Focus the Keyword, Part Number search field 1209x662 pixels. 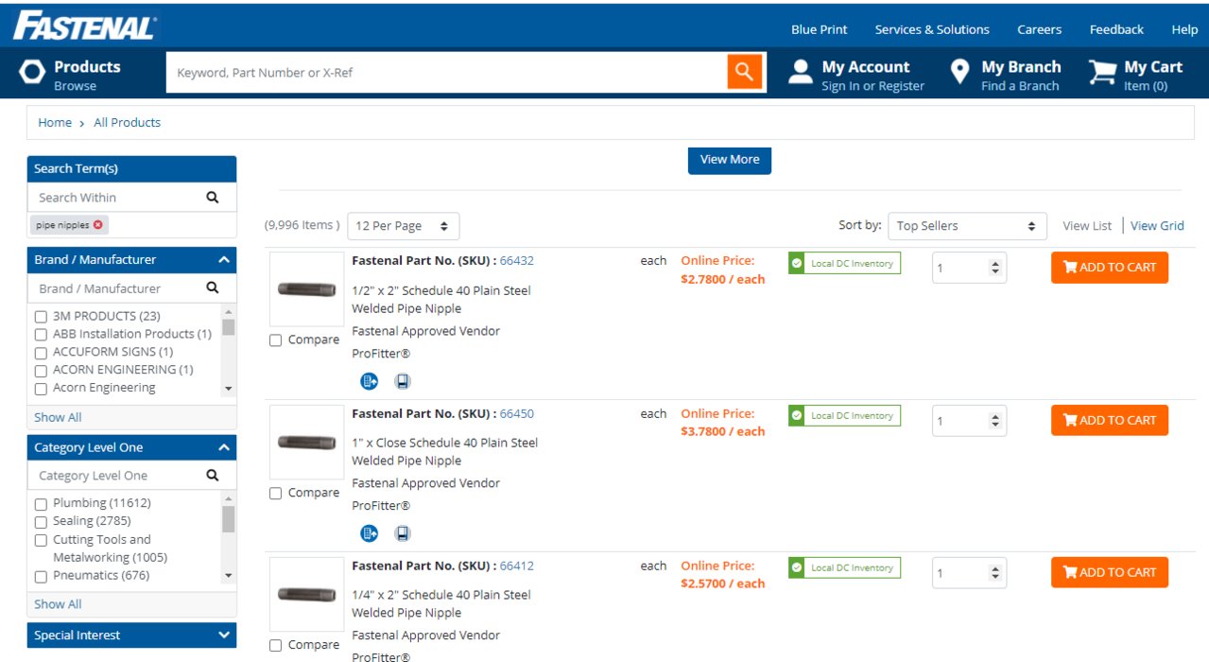tap(447, 73)
